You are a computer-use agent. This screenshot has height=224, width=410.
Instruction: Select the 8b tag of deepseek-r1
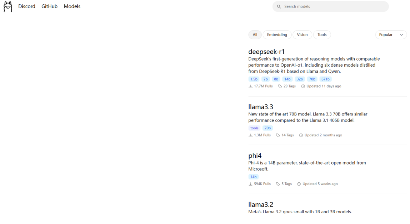[276, 79]
